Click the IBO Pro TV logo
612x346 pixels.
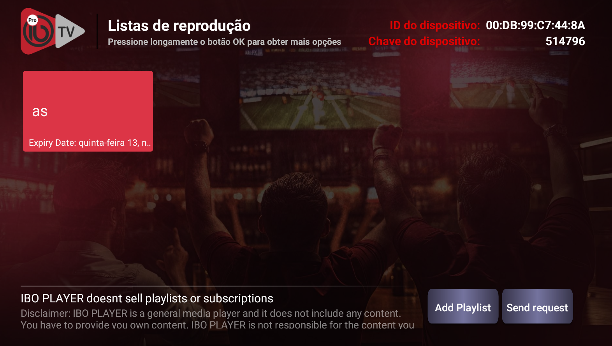coord(53,31)
